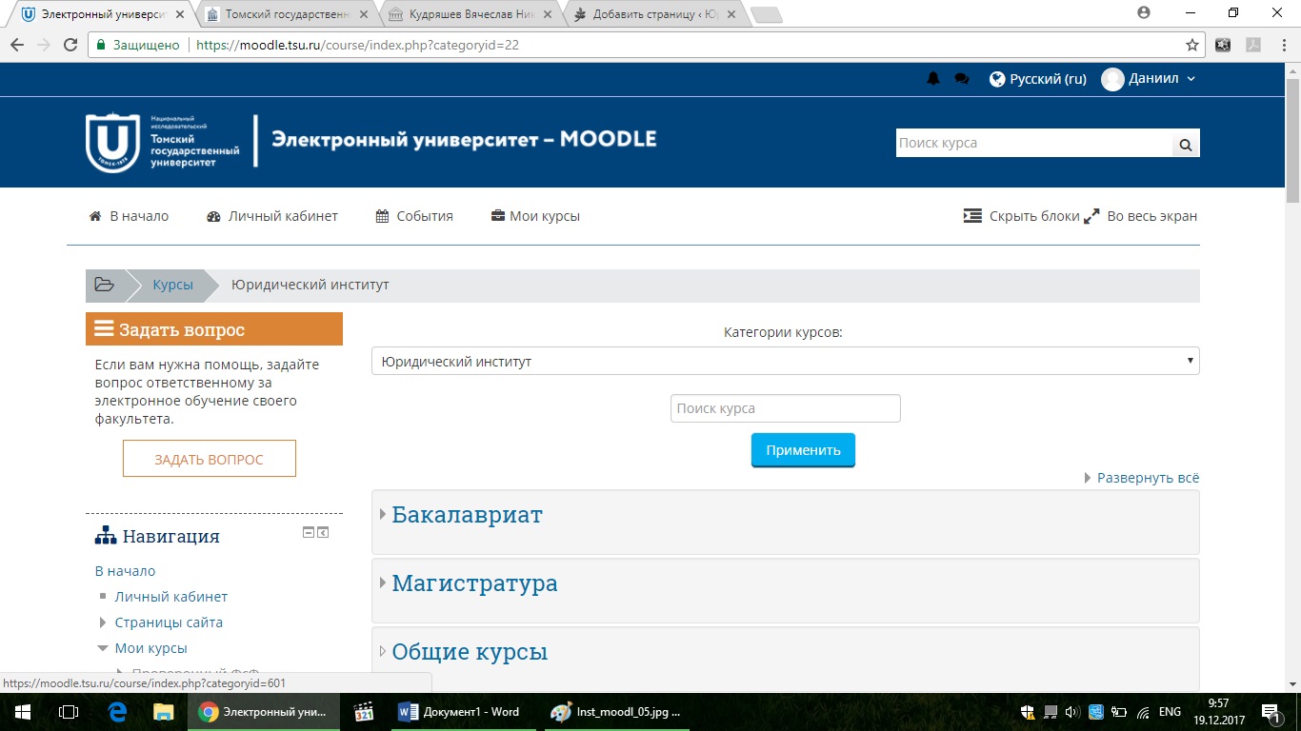Open the Юридический институт category dropdown

[786, 361]
